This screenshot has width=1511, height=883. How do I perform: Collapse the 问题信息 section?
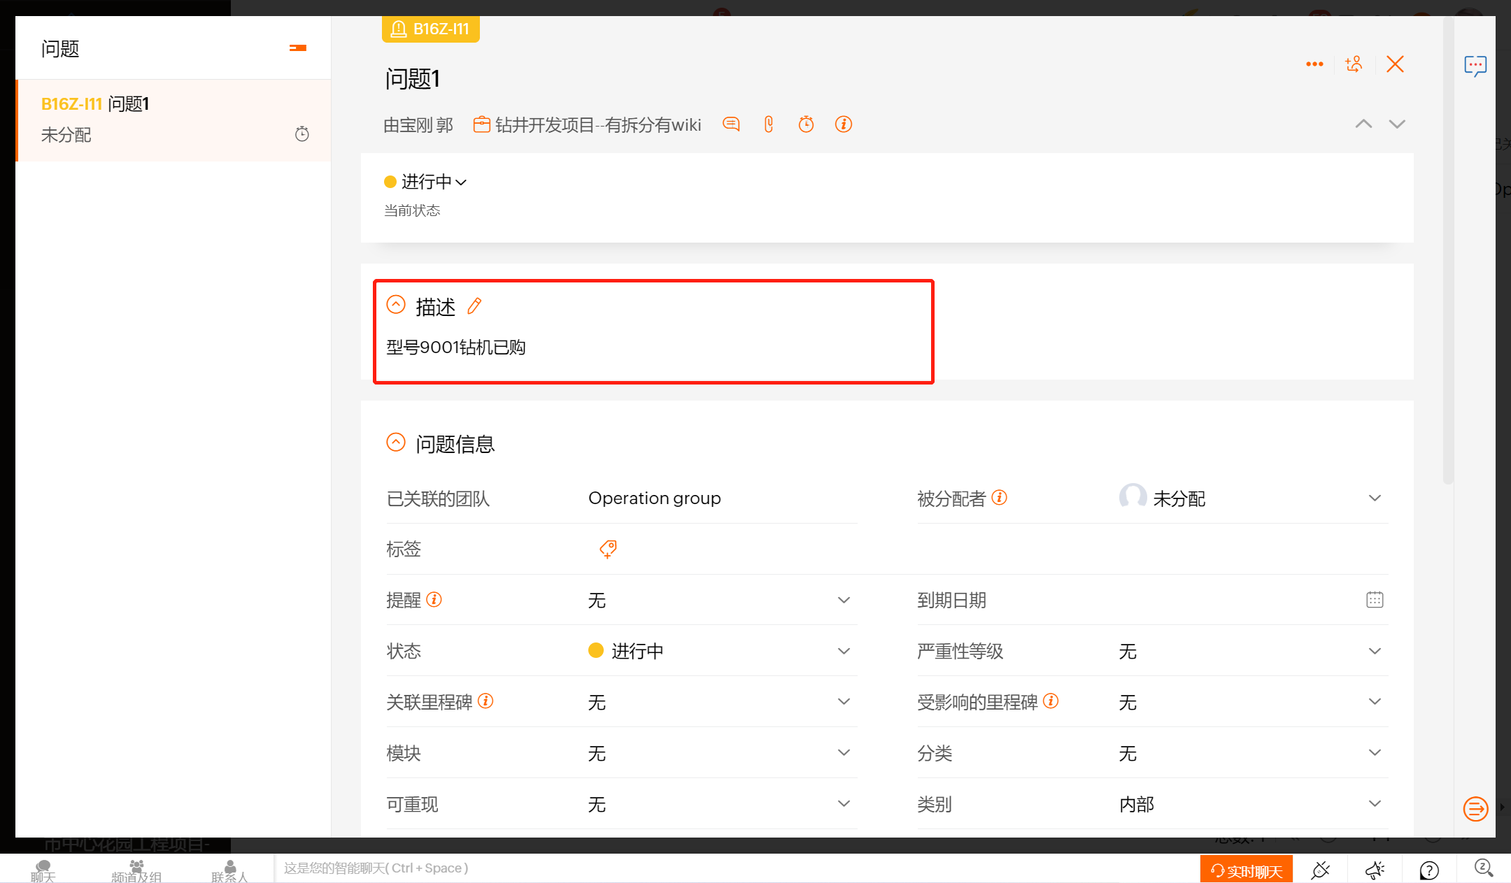click(x=396, y=443)
